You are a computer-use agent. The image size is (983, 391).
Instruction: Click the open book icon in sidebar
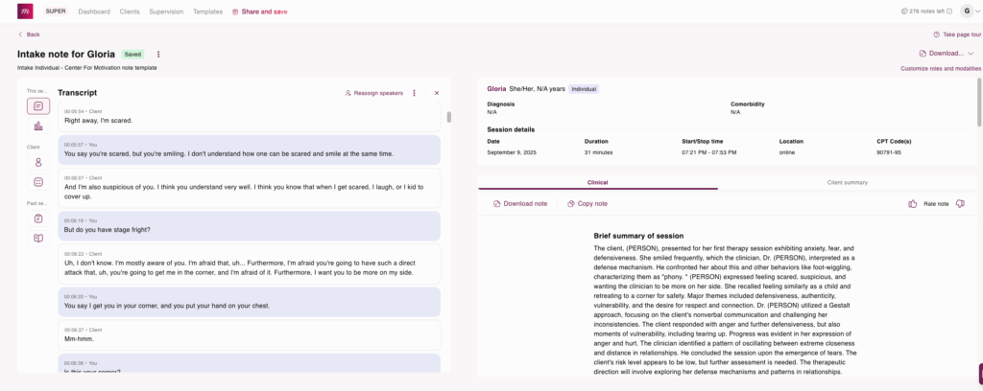[38, 238]
